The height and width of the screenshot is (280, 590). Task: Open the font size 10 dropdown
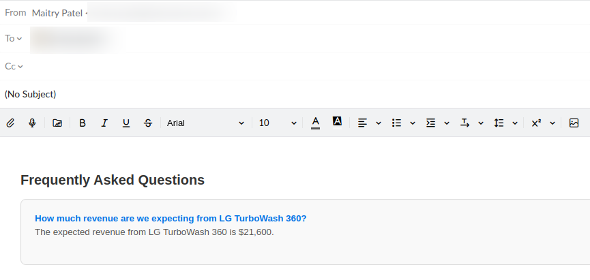pos(278,123)
